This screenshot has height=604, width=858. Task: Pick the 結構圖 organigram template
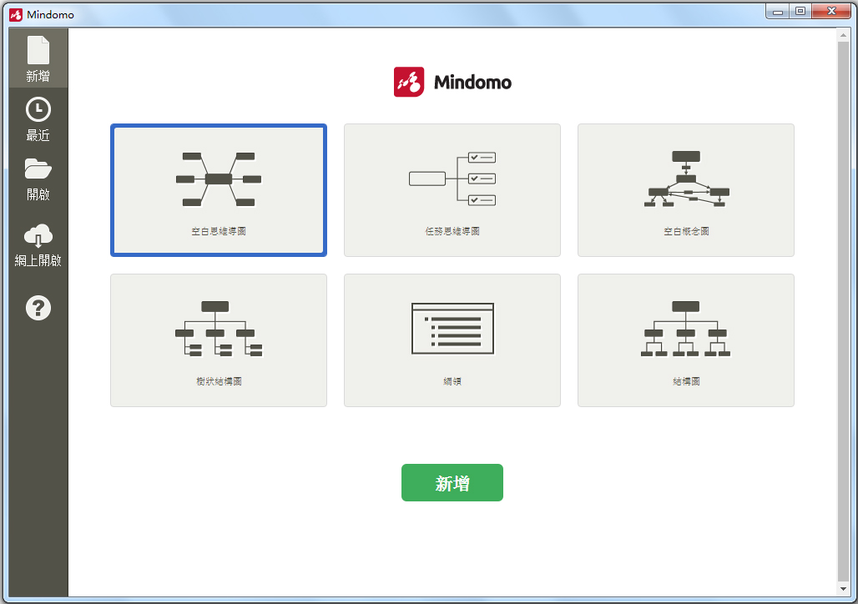685,340
